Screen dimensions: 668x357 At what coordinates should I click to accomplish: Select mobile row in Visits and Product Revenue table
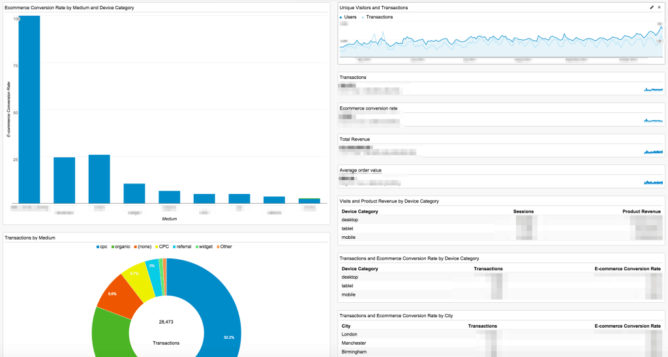point(501,238)
